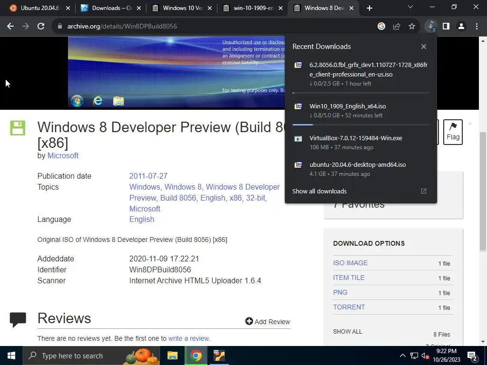Click the Windows 8 screenshot preview
Screen dimensions: 487x365
(x=176, y=72)
